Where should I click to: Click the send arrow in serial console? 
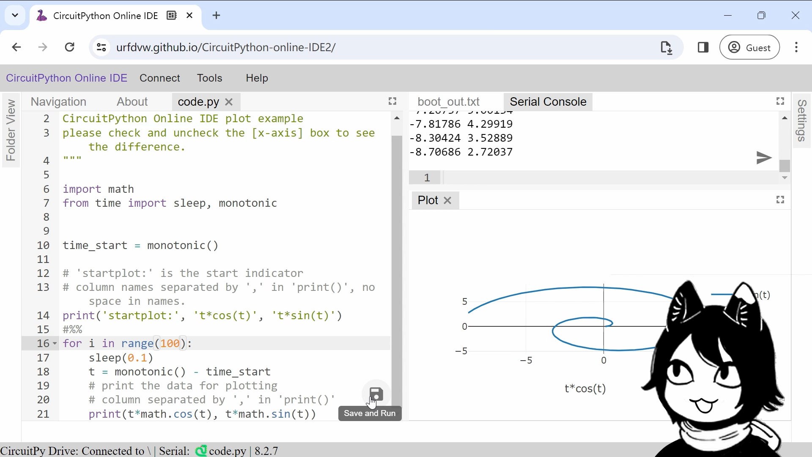[x=764, y=158]
